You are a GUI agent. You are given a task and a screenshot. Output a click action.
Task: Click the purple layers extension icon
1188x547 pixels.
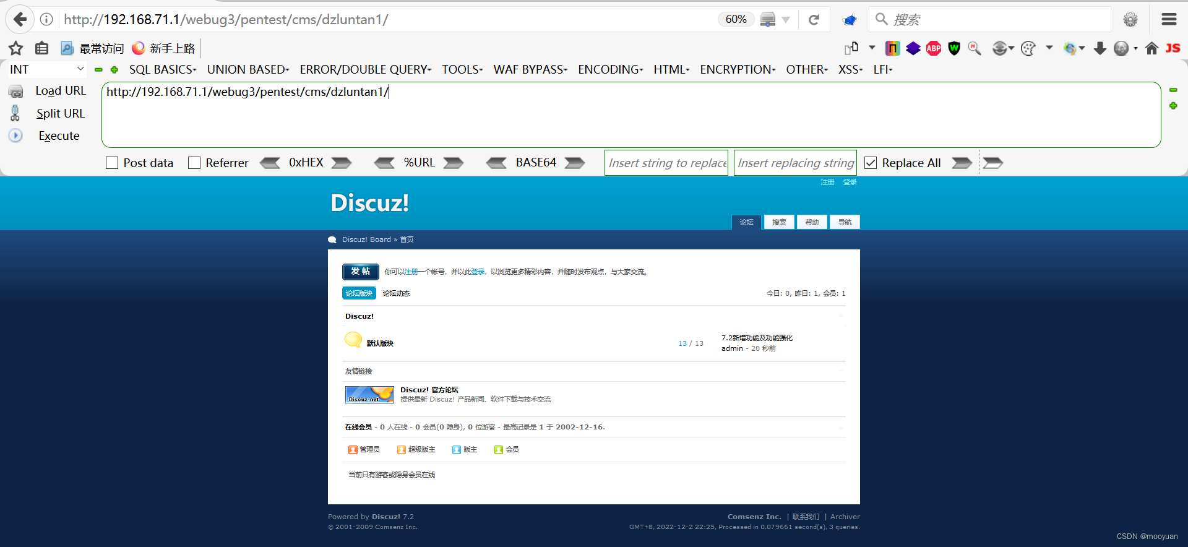[x=913, y=48]
